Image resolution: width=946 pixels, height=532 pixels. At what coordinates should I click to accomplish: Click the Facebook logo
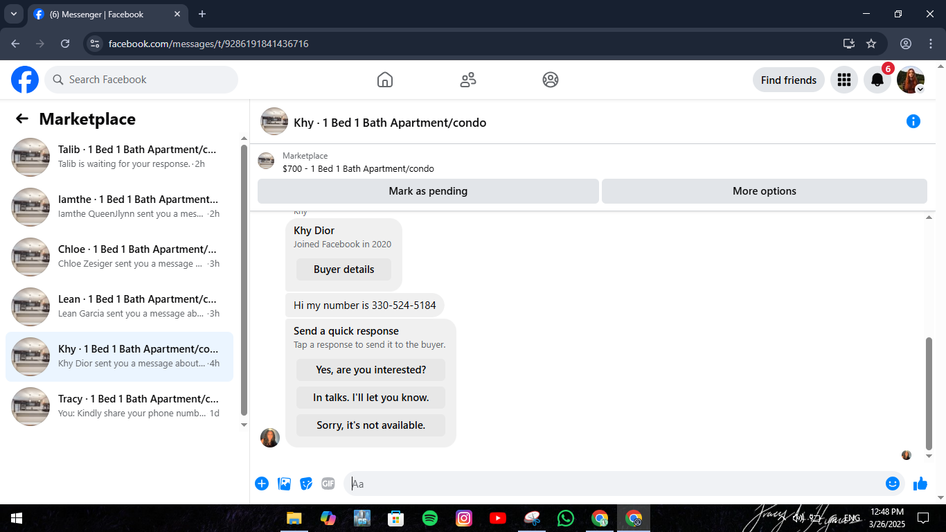click(25, 80)
